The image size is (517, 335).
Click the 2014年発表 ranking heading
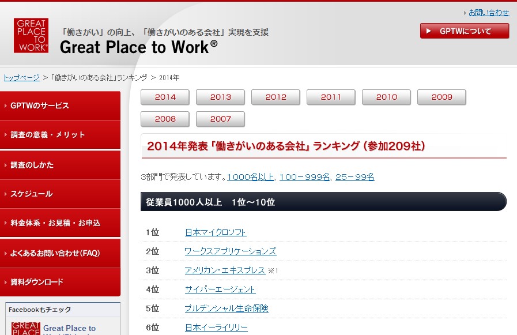[286, 146]
